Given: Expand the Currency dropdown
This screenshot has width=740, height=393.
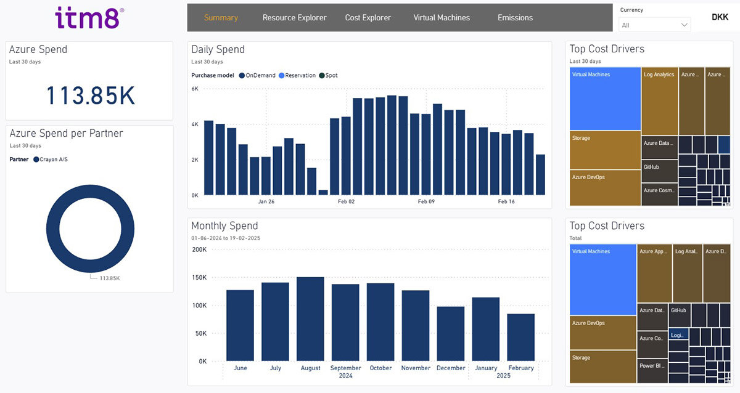Looking at the screenshot, I should 654,25.
